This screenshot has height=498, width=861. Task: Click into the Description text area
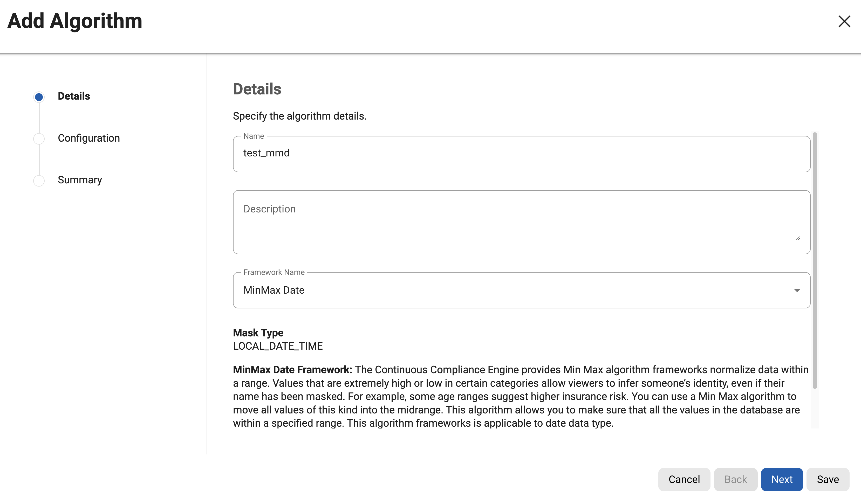(x=521, y=222)
